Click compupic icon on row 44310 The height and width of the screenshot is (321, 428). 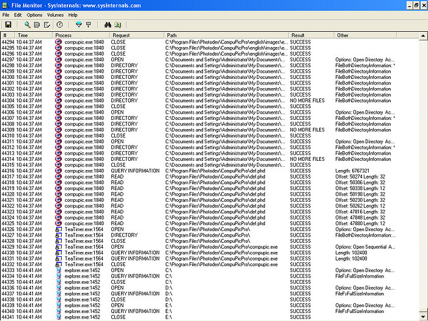(59, 136)
